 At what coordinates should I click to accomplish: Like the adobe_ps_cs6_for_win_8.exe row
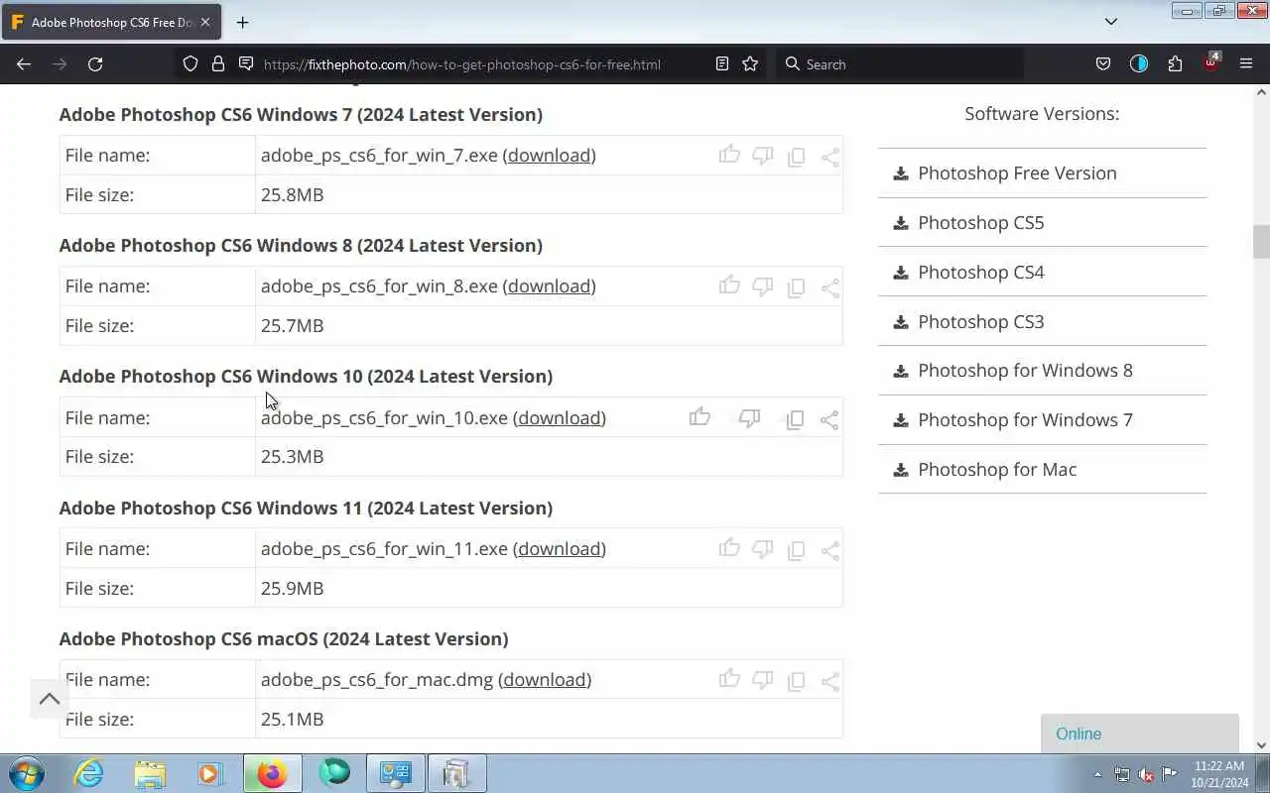pos(729,285)
